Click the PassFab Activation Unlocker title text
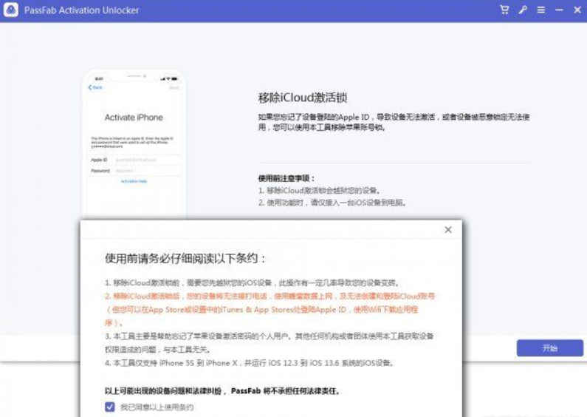 pyautogui.click(x=81, y=10)
